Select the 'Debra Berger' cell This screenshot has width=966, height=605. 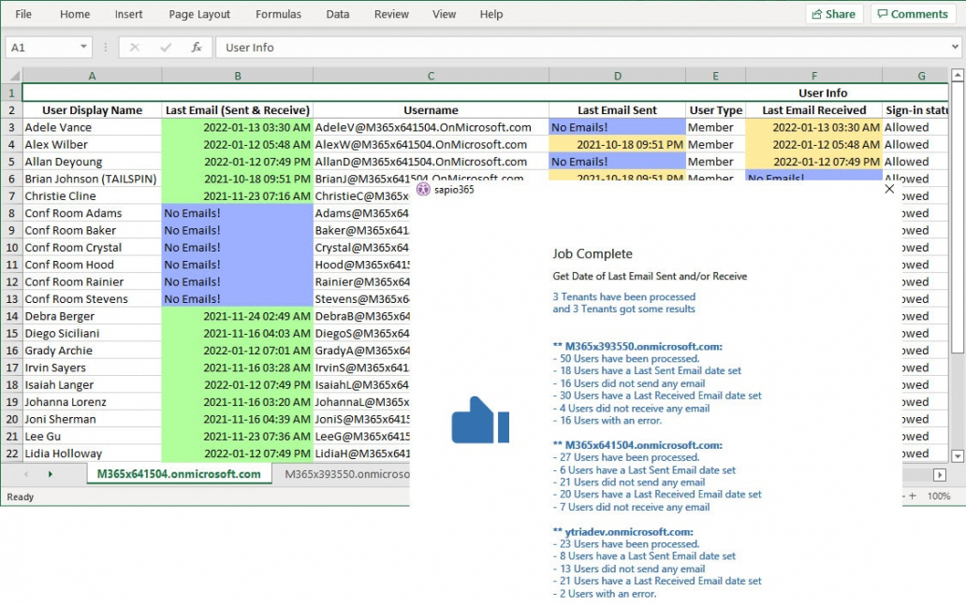(x=92, y=316)
